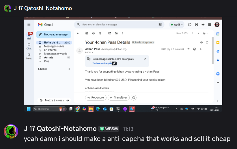Open the message more options menu
The height and width of the screenshot is (149, 237).
pyautogui.click(x=207, y=49)
